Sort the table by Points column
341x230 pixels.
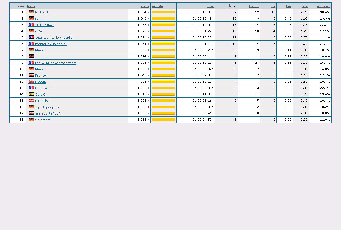pyautogui.click(x=145, y=6)
